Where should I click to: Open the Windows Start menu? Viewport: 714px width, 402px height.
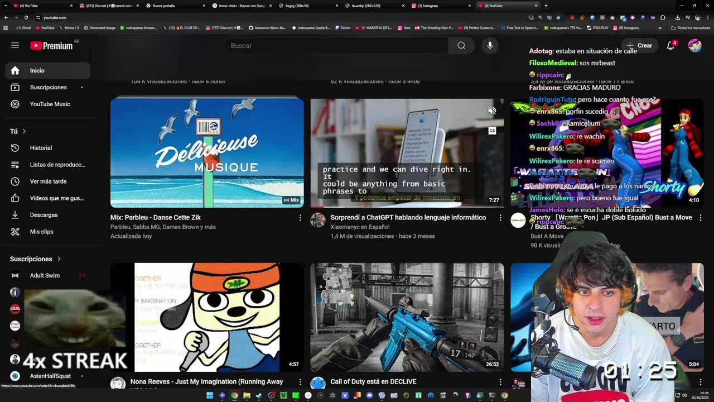210,395
